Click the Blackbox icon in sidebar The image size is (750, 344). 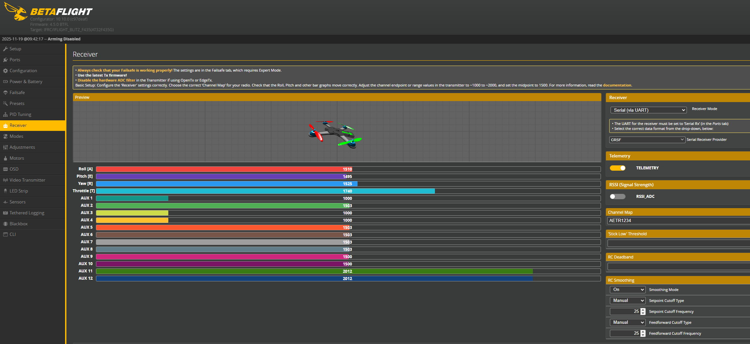coord(5,224)
